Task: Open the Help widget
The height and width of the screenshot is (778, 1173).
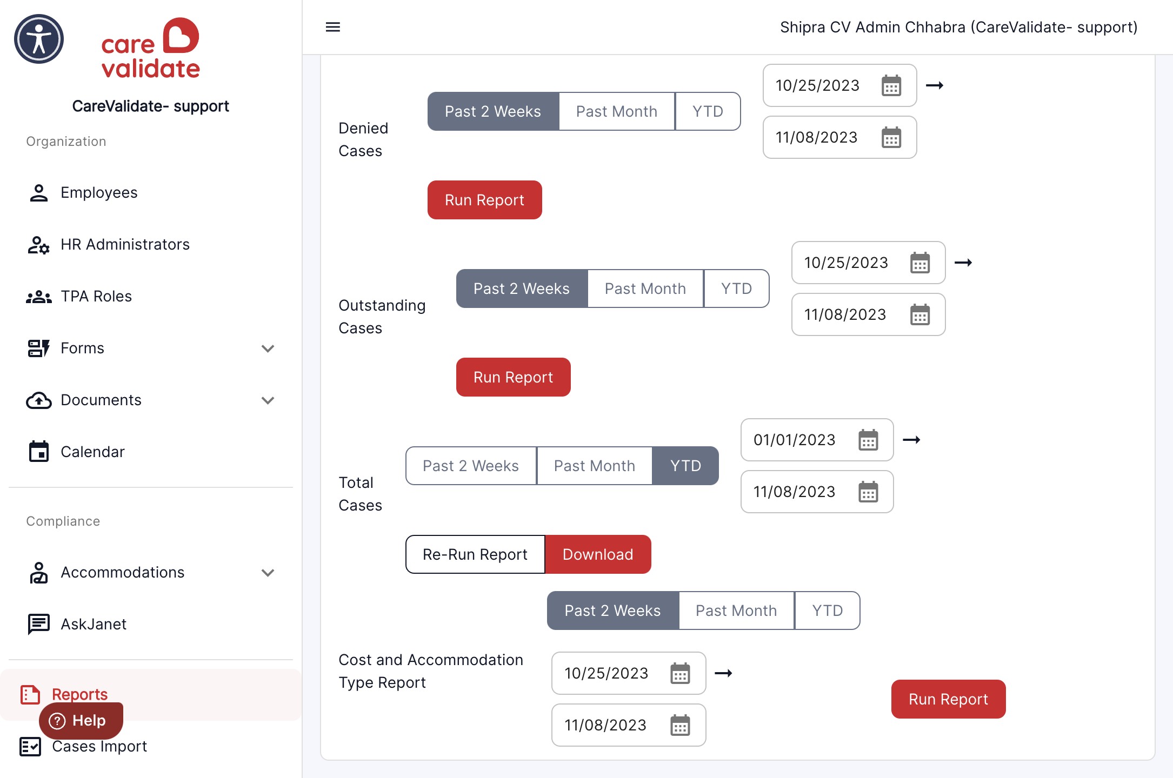Action: (x=81, y=721)
